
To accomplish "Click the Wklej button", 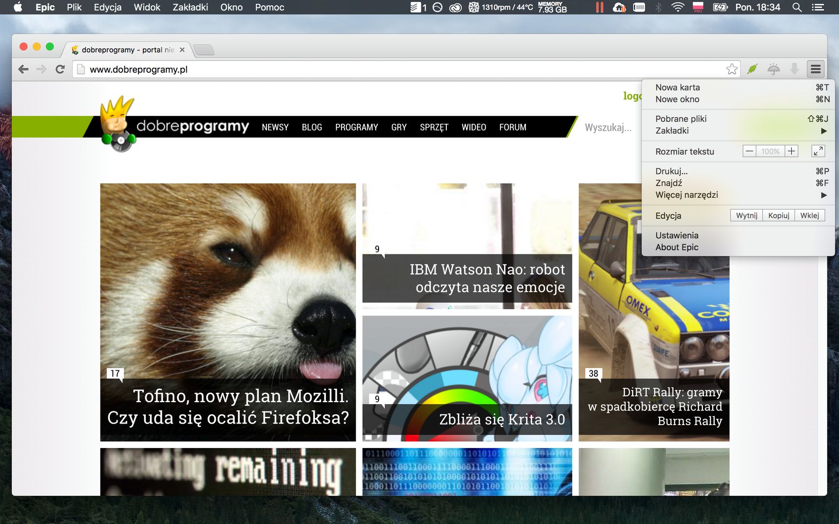I will tap(810, 215).
